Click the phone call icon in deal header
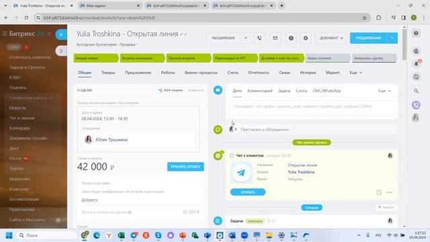430x242 pixels. [x=259, y=38]
